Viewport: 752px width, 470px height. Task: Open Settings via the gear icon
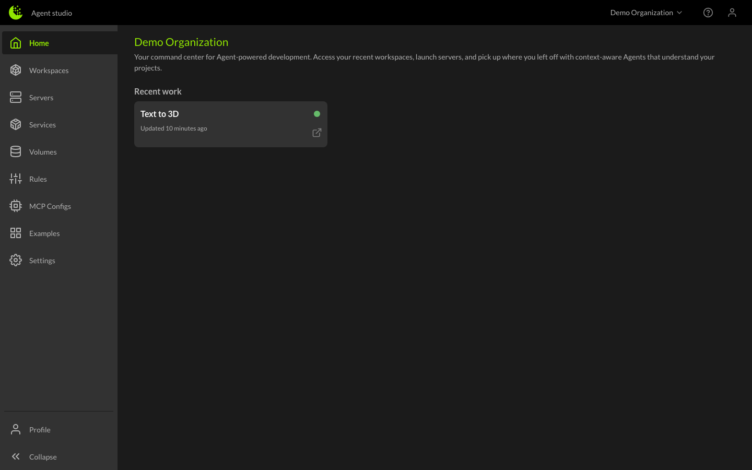[x=16, y=260]
